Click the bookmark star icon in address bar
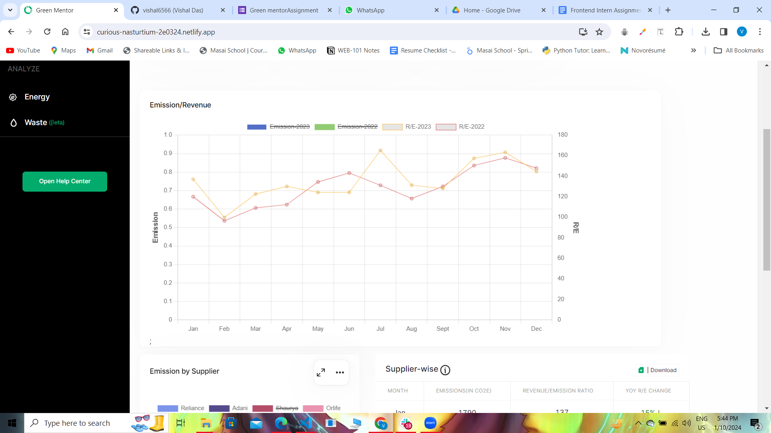The height and width of the screenshot is (433, 771). [600, 32]
